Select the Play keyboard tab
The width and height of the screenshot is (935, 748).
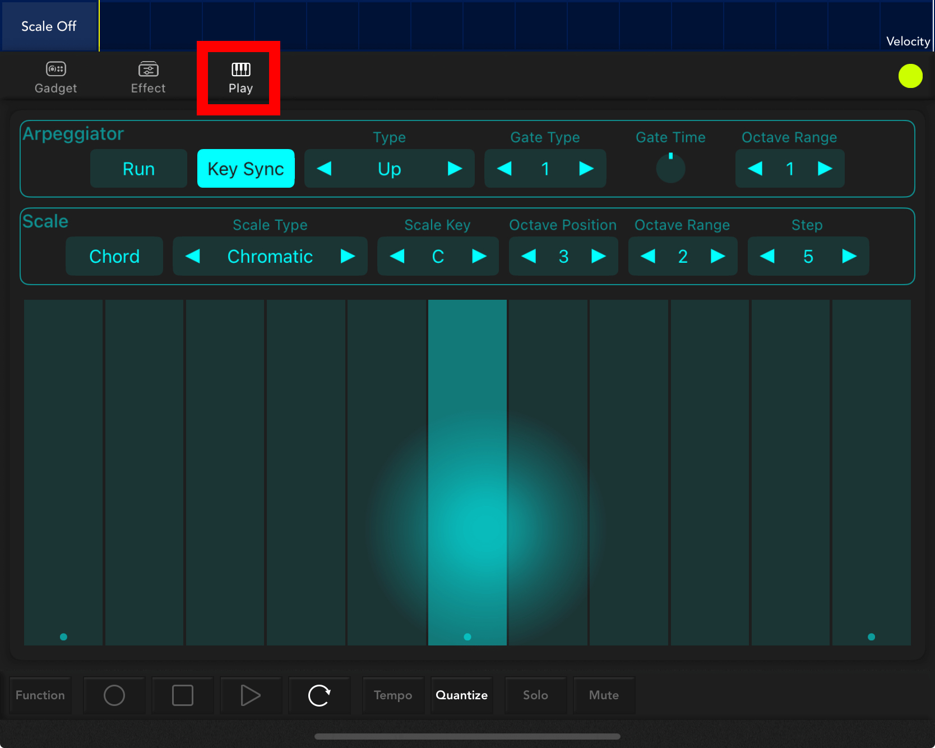click(240, 77)
